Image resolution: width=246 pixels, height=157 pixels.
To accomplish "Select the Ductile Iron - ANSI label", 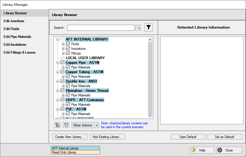I will pyautogui.click(x=81, y=81).
